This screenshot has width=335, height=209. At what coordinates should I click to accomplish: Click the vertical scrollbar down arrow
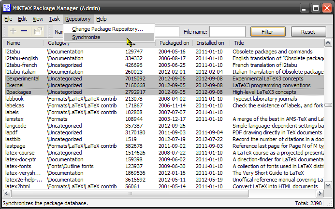[x=328, y=185]
